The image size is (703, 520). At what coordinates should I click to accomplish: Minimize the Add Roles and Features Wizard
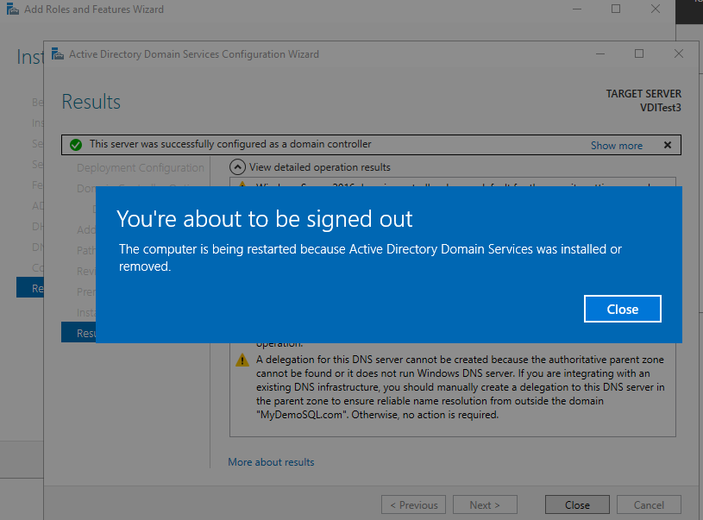(576, 9)
